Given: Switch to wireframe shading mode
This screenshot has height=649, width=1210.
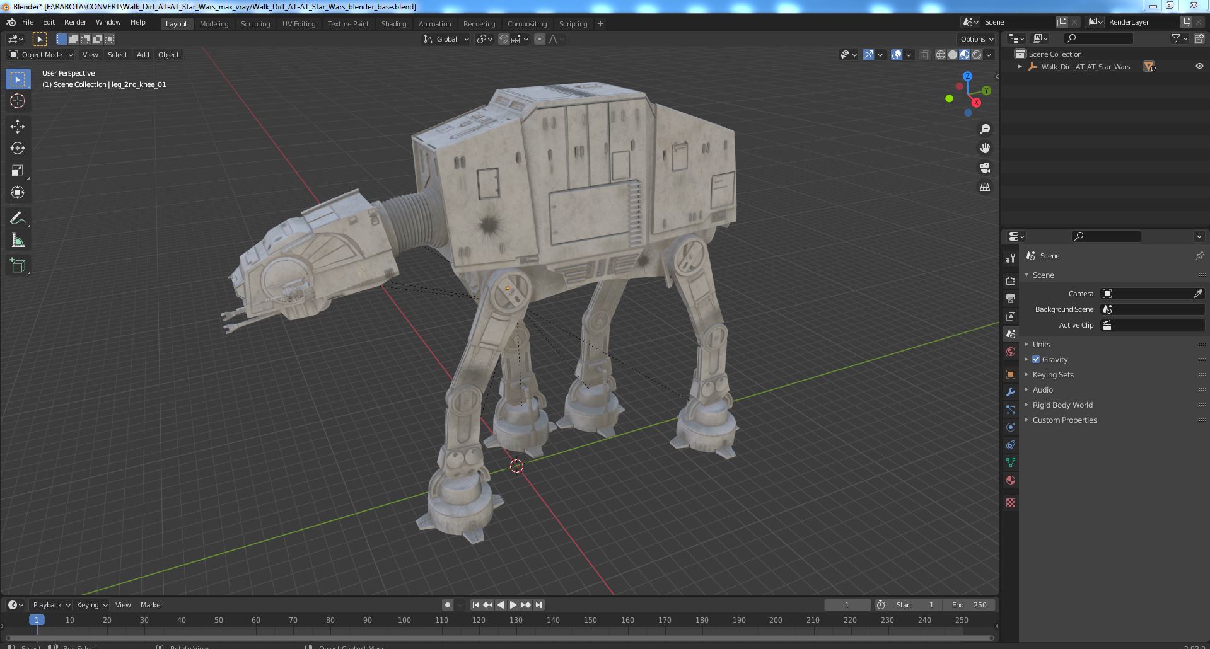Looking at the screenshot, I should (941, 55).
